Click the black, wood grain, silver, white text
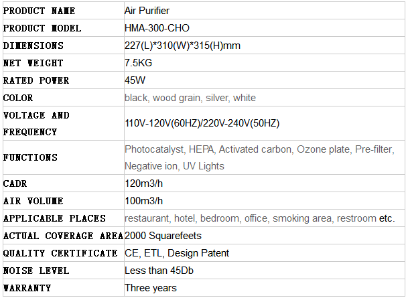This screenshot has width=406, height=298. click(190, 98)
